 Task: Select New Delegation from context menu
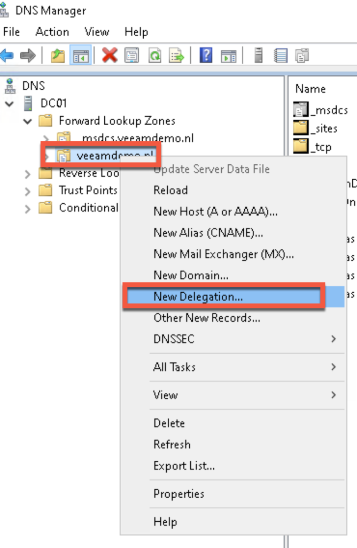198,296
